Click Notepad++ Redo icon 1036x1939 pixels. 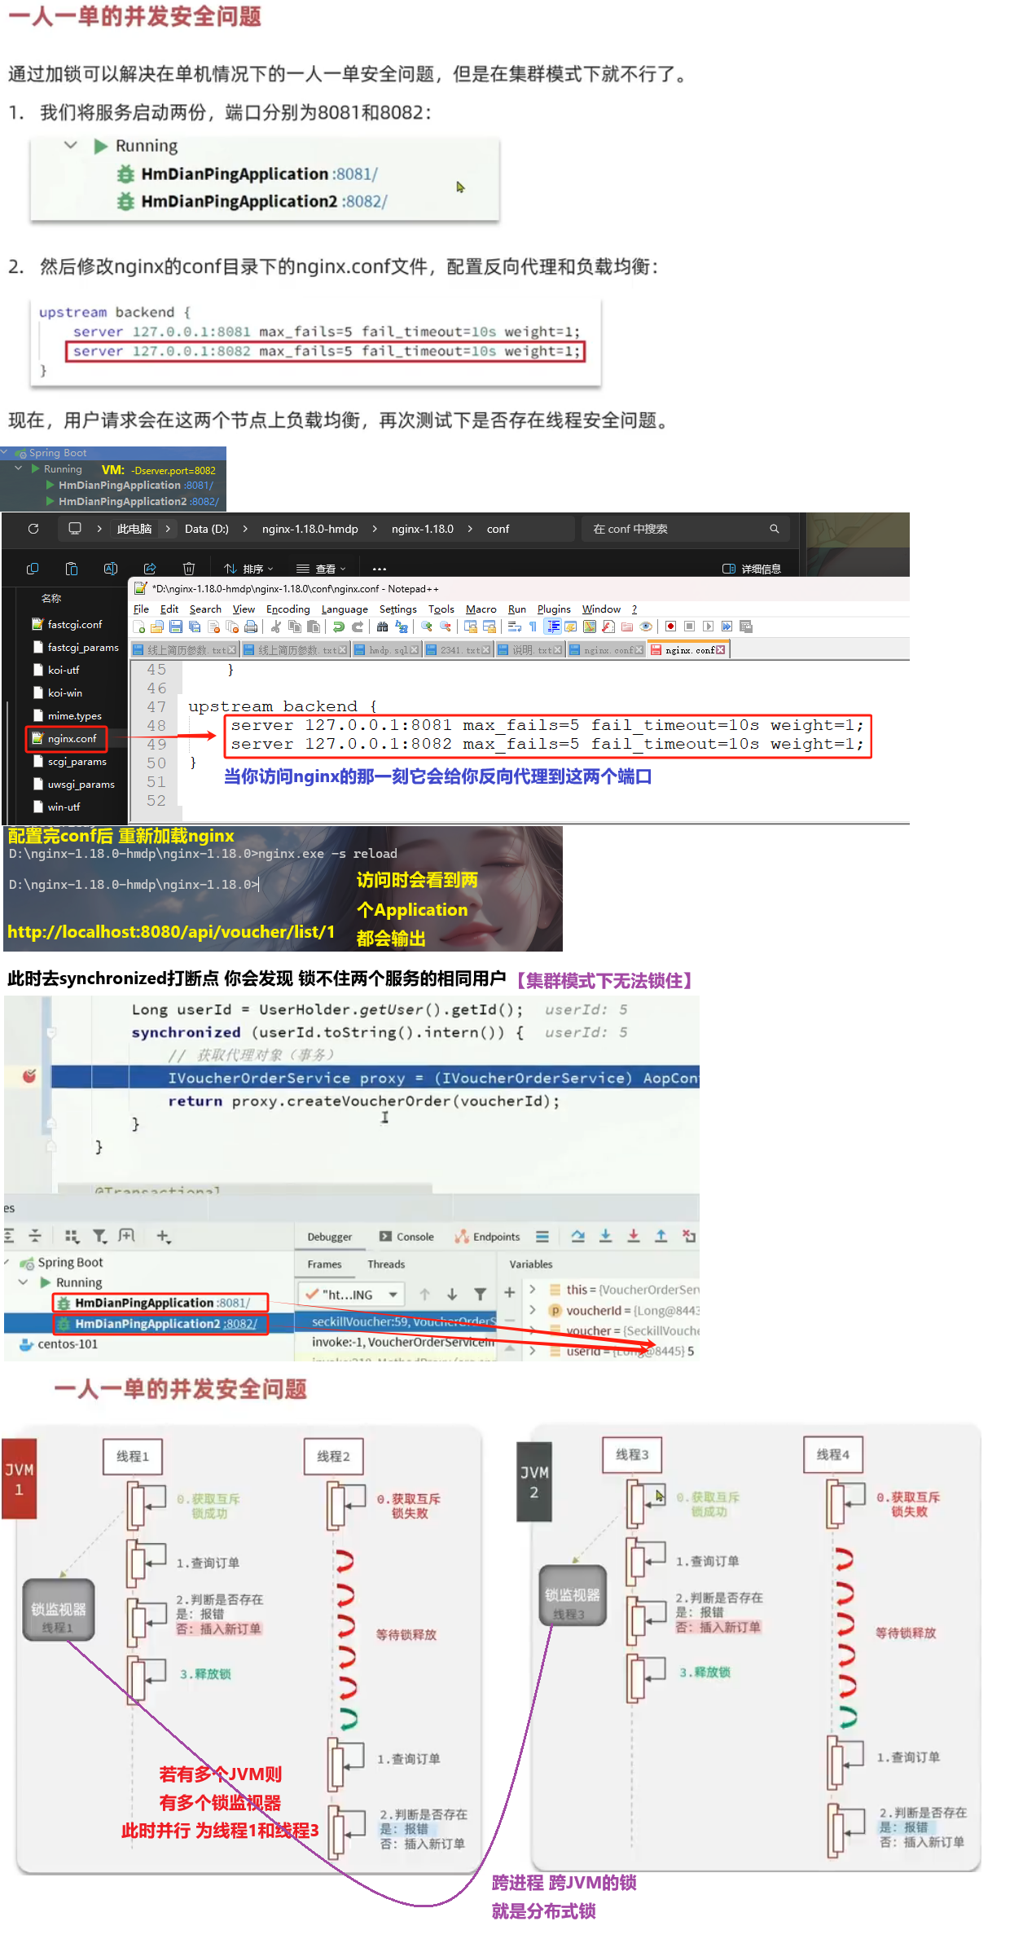coord(358,627)
